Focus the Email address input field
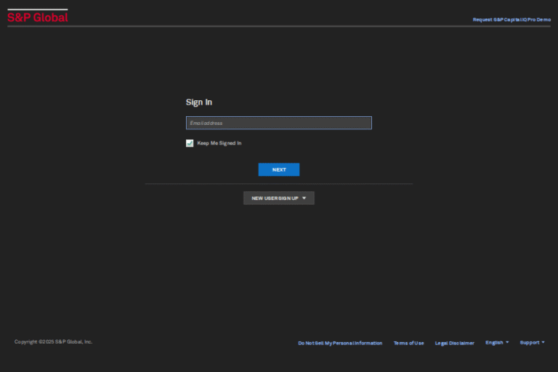Screen dimensions: 558x372 pos(278,123)
